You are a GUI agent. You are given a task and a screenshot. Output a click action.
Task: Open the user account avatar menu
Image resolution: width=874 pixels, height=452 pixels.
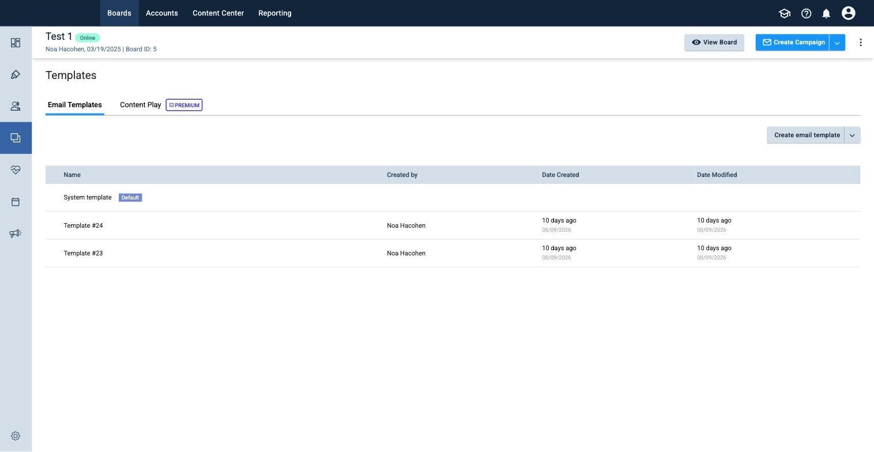[848, 13]
